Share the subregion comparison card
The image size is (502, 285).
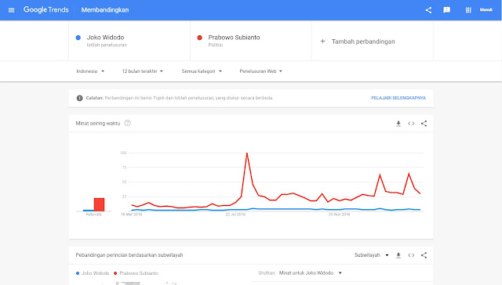[x=424, y=255]
